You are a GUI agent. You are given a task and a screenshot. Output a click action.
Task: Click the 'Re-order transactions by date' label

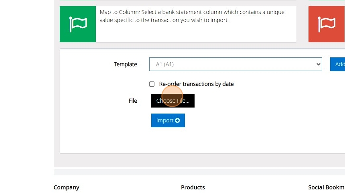[196, 84]
